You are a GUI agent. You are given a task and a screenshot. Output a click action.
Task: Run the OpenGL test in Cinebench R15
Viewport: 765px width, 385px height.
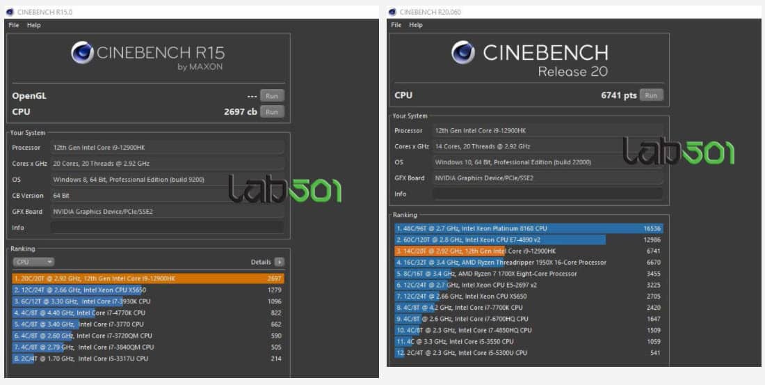(x=272, y=96)
